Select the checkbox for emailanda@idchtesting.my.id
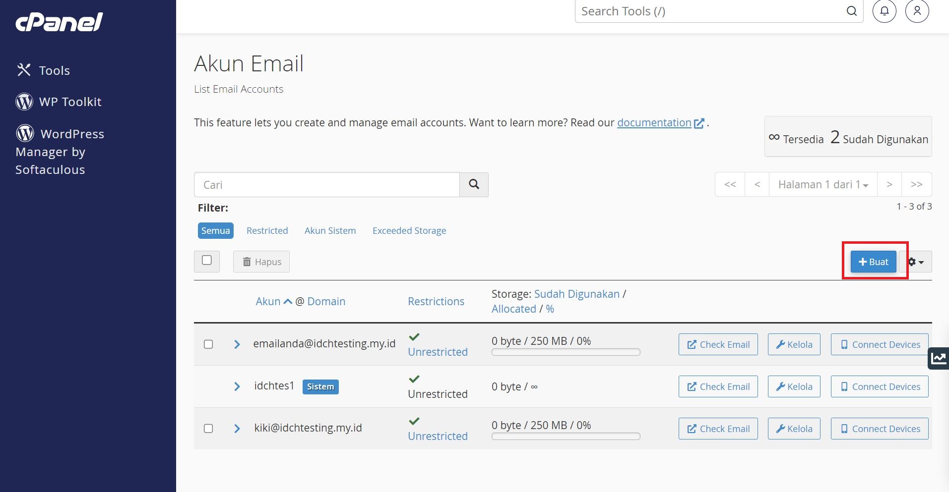The width and height of the screenshot is (949, 492). point(208,344)
